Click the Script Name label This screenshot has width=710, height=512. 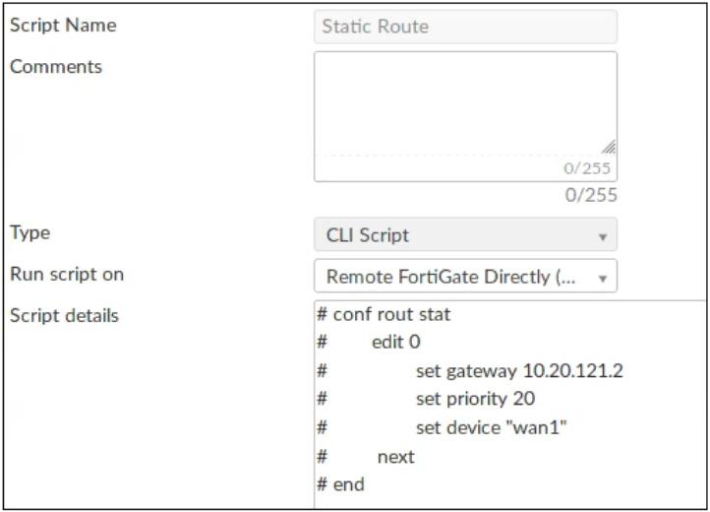[x=63, y=26]
